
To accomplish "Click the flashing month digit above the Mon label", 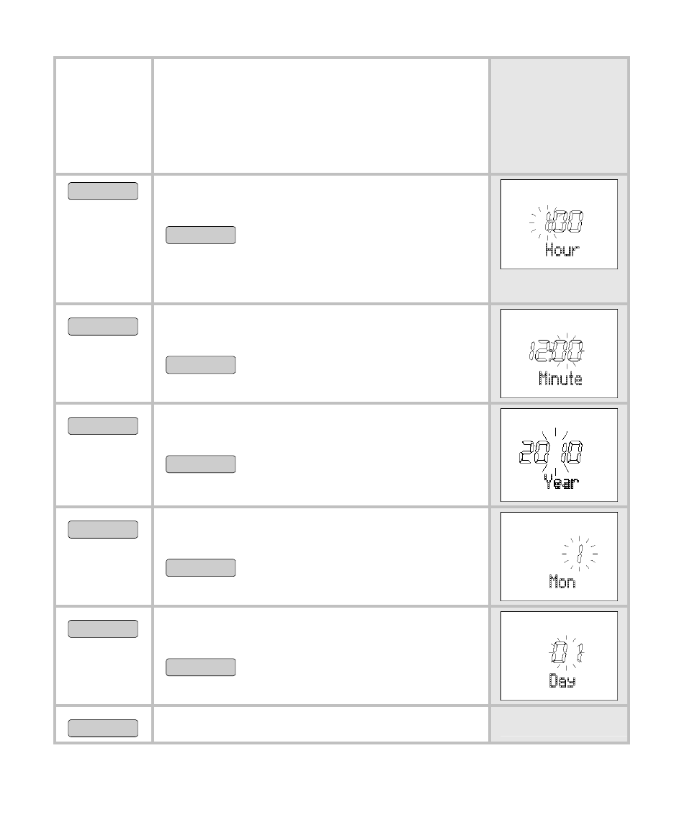I will (580, 554).
